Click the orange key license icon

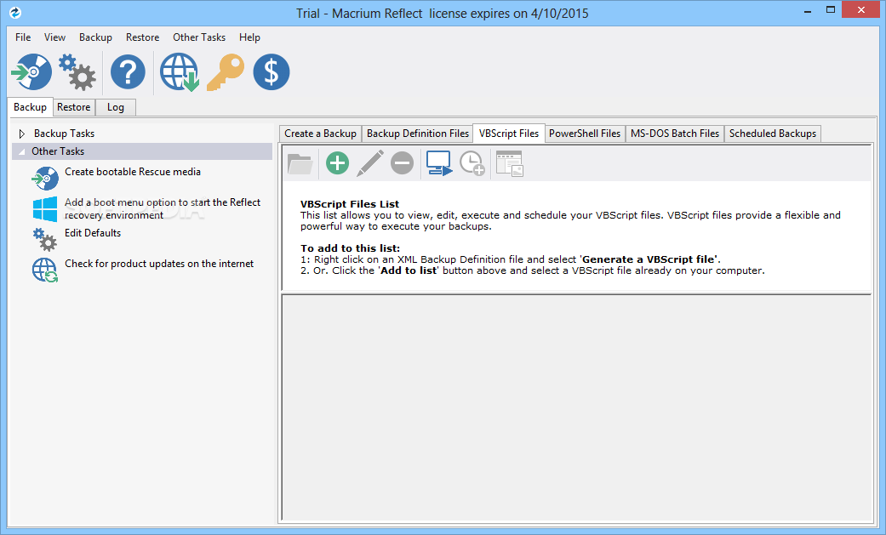226,71
